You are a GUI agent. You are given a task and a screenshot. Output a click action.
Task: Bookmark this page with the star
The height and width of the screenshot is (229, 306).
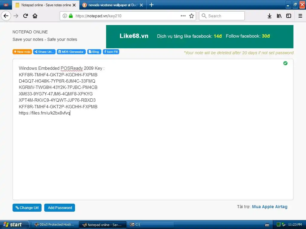coord(192,16)
